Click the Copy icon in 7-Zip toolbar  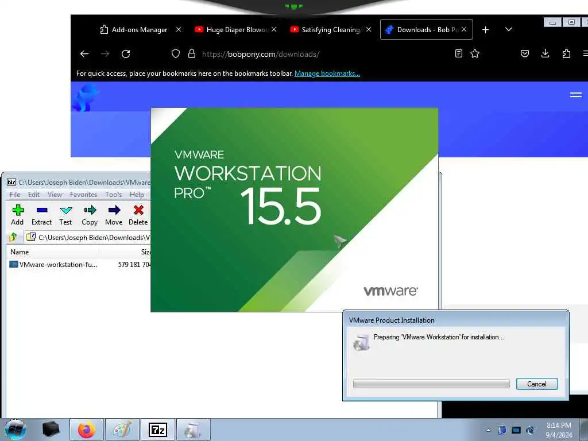tap(90, 215)
